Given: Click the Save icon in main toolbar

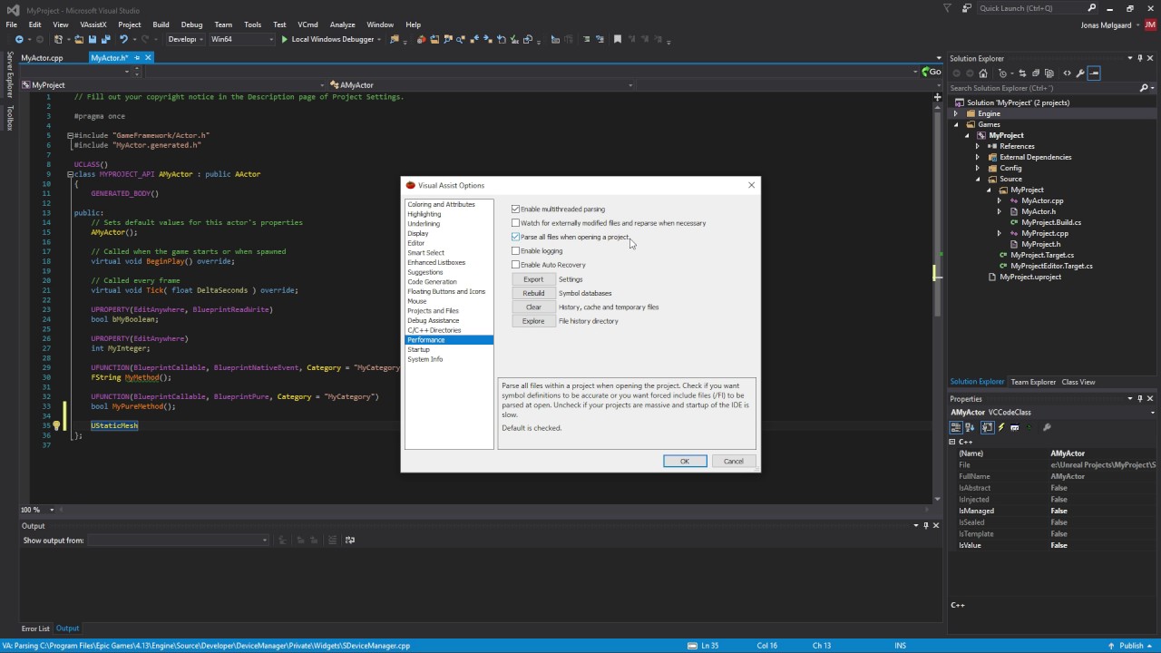Looking at the screenshot, I should [93, 39].
